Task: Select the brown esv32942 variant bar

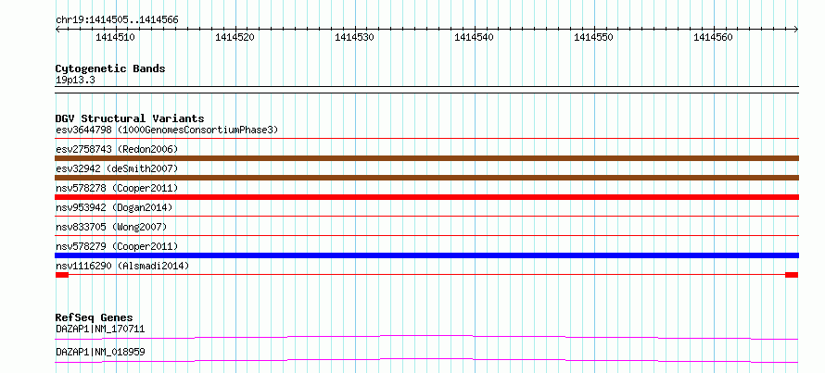Action: pos(426,178)
